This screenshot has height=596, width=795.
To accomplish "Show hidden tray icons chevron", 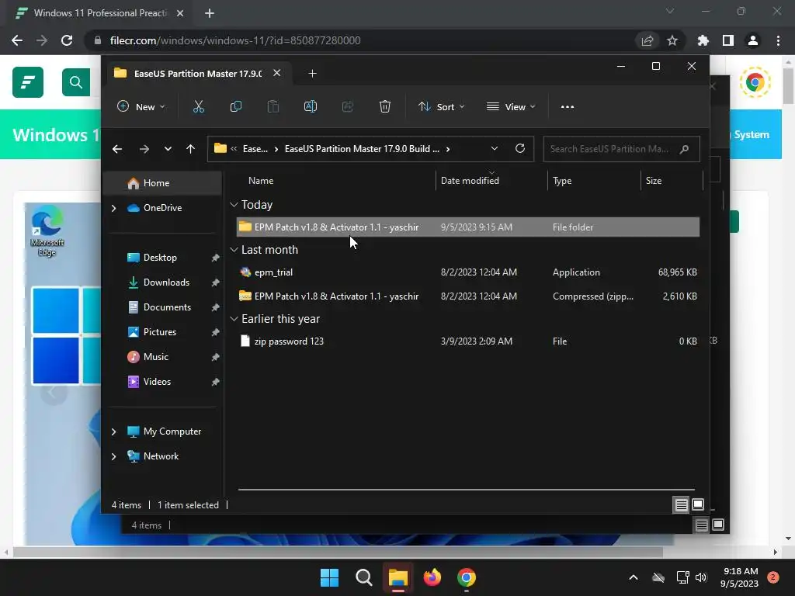I will [634, 577].
